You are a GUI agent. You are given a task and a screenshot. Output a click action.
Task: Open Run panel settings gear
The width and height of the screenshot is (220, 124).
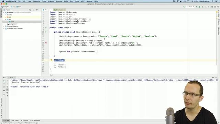pos(213,77)
